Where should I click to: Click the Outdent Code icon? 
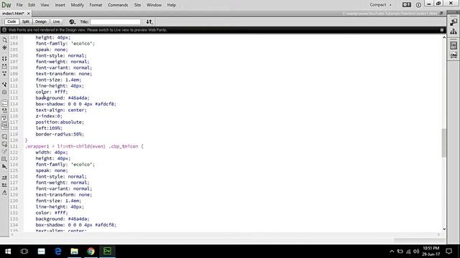(x=4, y=185)
